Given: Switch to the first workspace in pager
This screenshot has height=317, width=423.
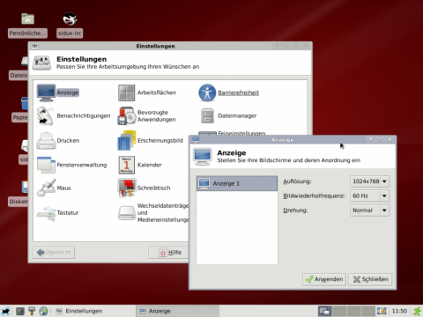Looking at the screenshot, I should tap(325, 311).
